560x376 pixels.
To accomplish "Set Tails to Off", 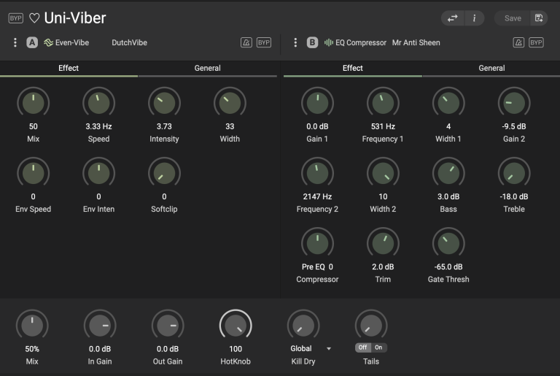I will tap(362, 348).
